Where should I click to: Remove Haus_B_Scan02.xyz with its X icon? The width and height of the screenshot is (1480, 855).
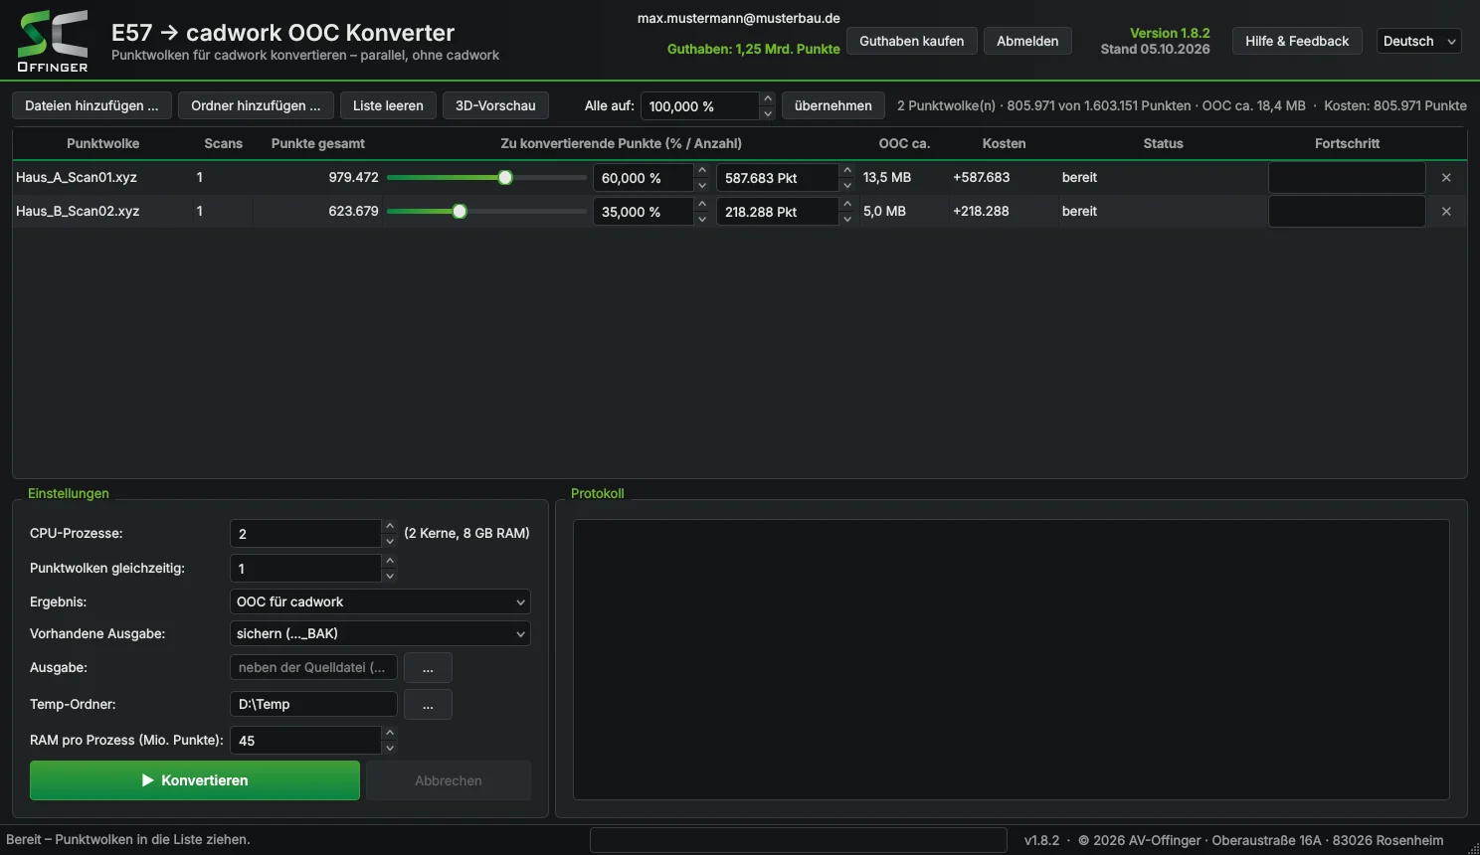tap(1446, 212)
